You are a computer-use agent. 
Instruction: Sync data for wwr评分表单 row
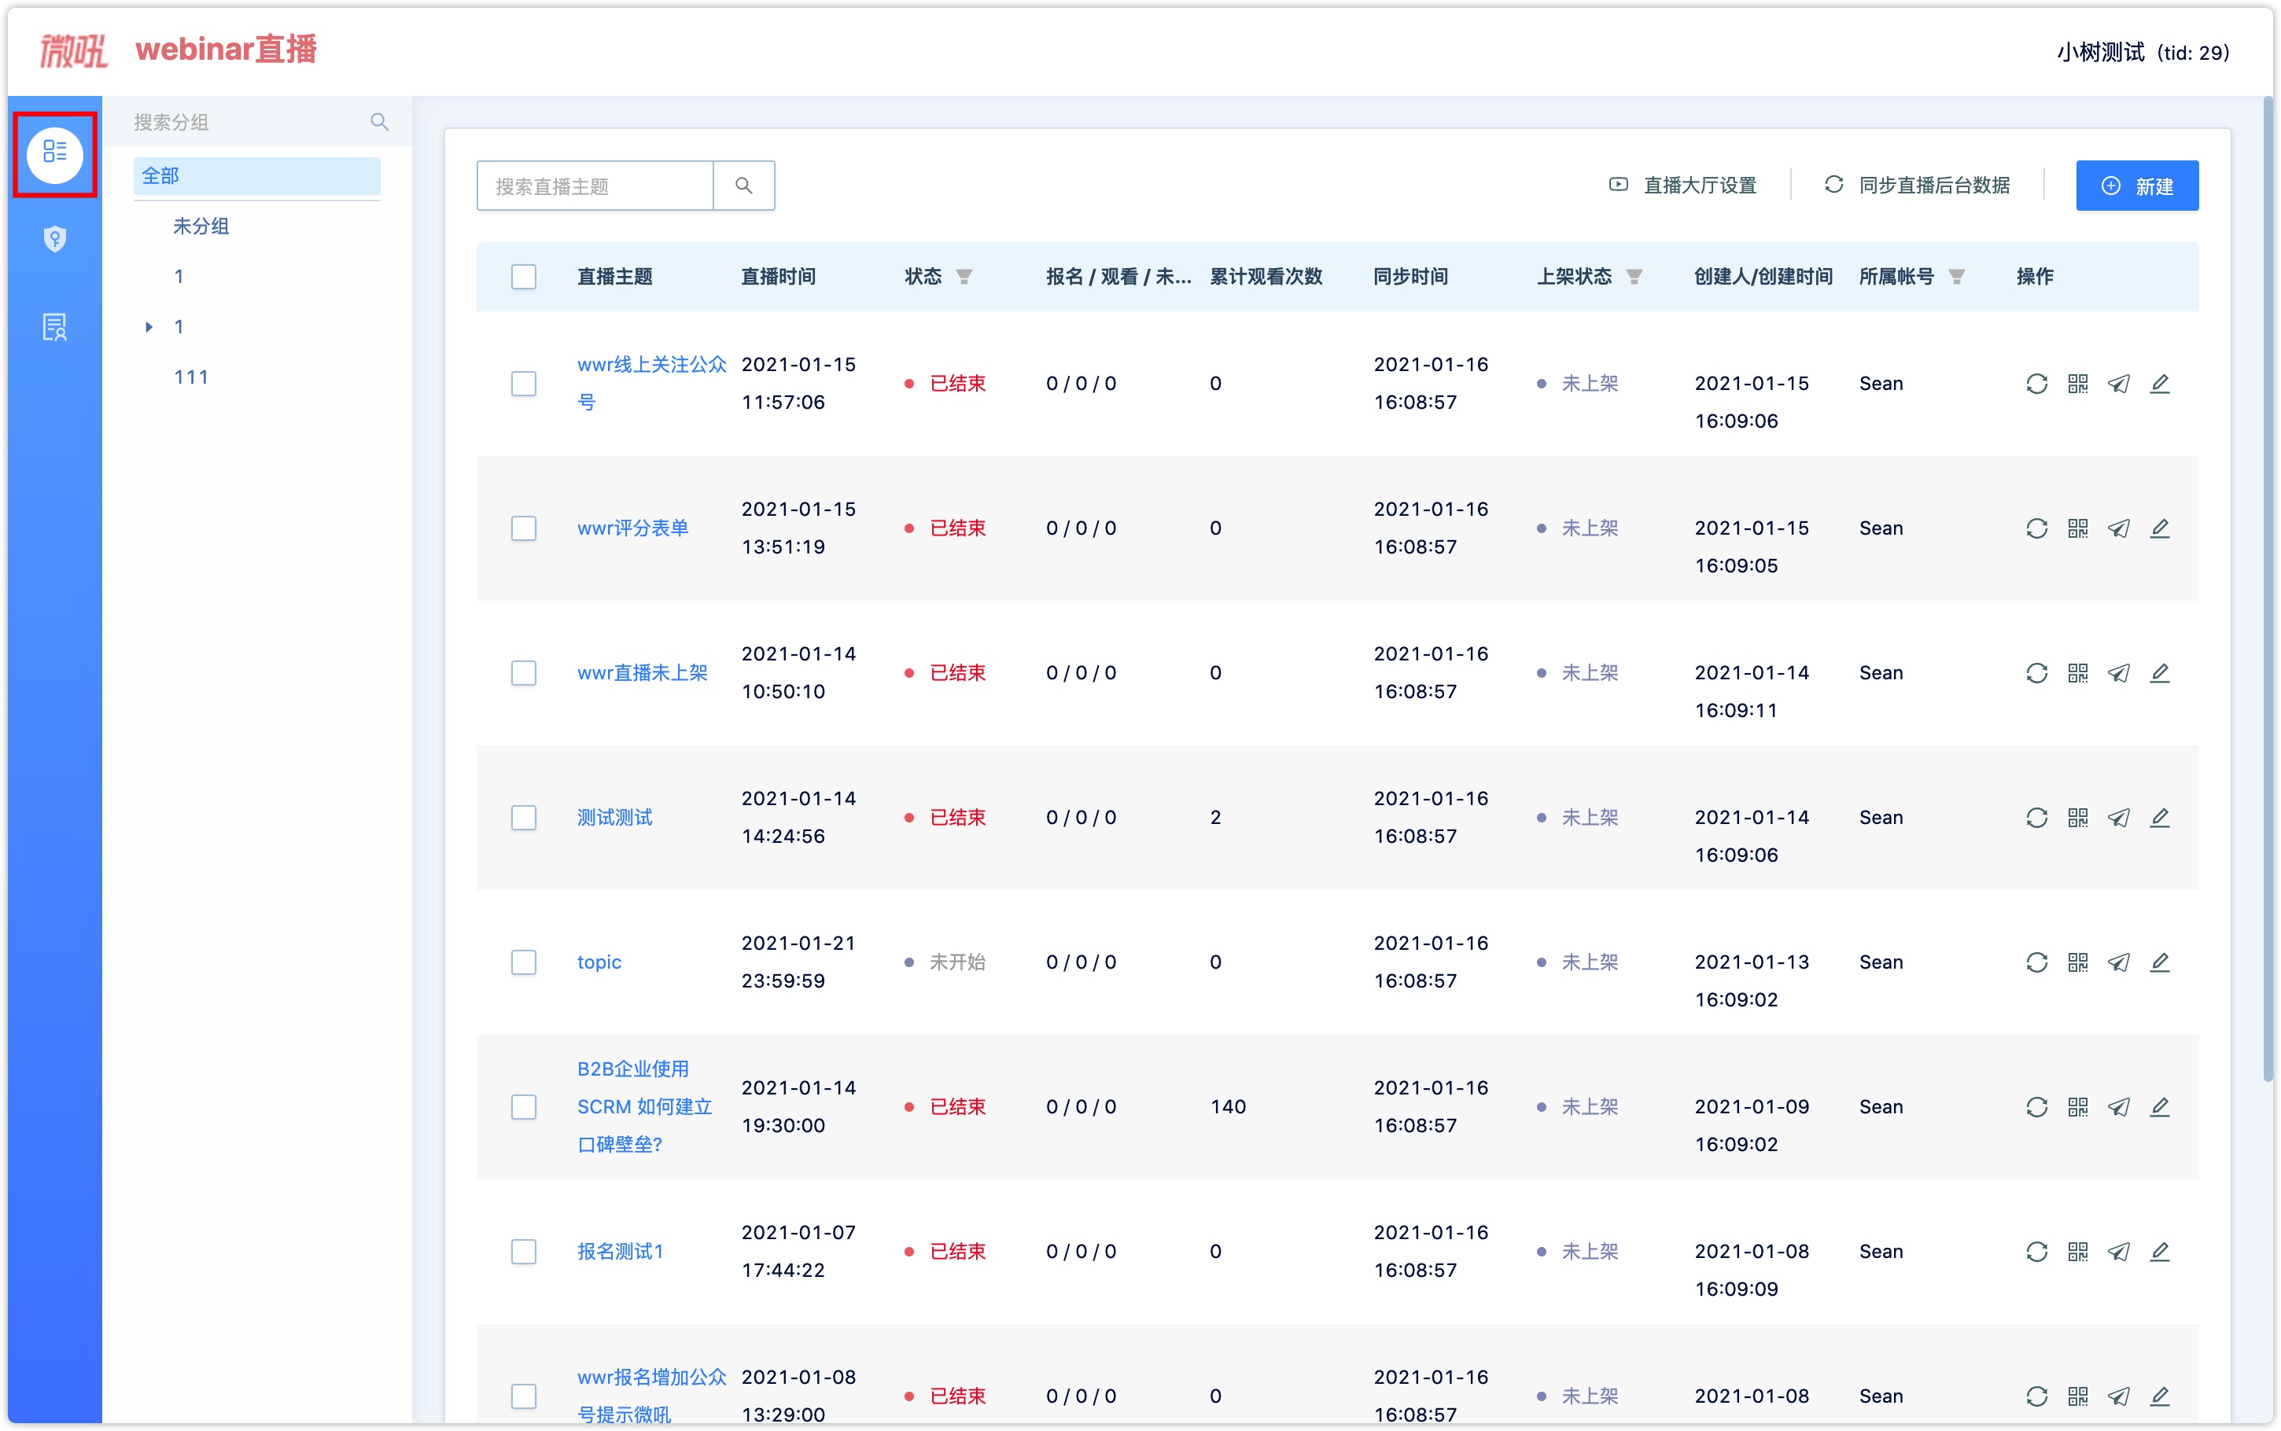click(2036, 528)
